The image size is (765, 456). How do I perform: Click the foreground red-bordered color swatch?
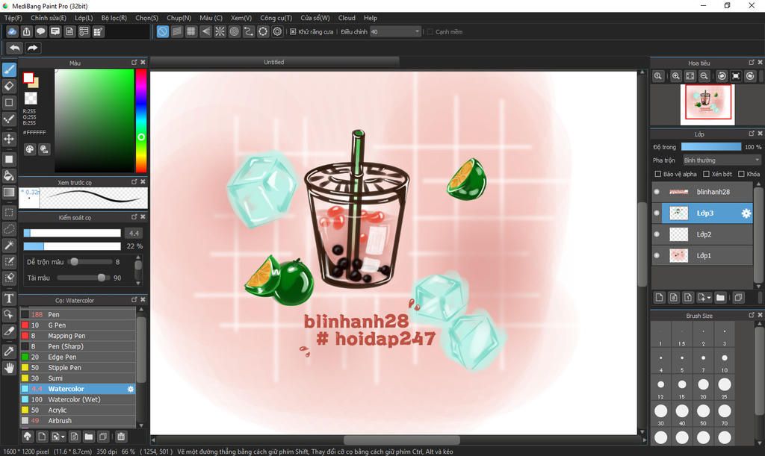click(x=28, y=78)
